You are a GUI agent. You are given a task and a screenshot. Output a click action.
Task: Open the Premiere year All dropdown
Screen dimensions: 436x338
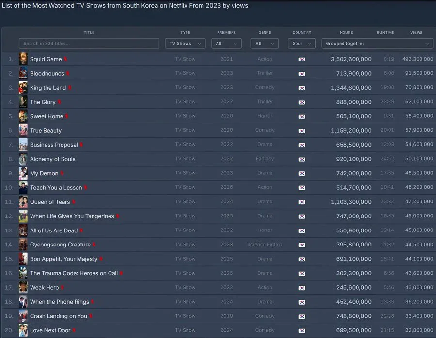pyautogui.click(x=226, y=44)
